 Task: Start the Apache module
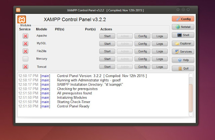(107, 36)
